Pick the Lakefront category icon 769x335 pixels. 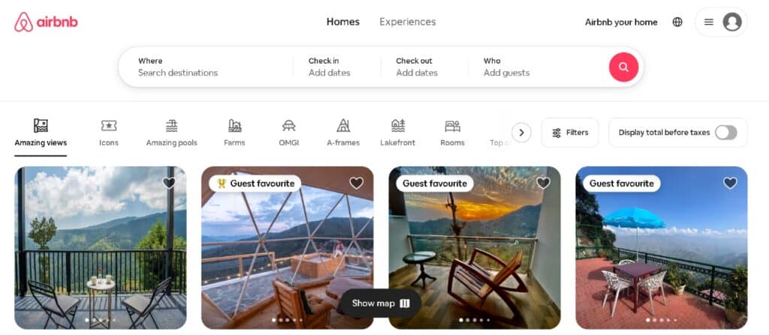tap(398, 126)
